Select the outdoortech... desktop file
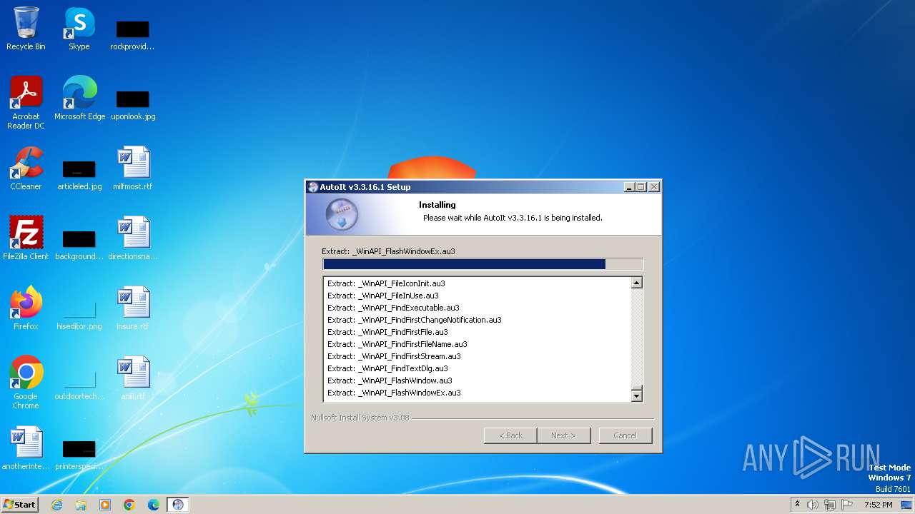The width and height of the screenshot is (915, 514). (x=79, y=384)
